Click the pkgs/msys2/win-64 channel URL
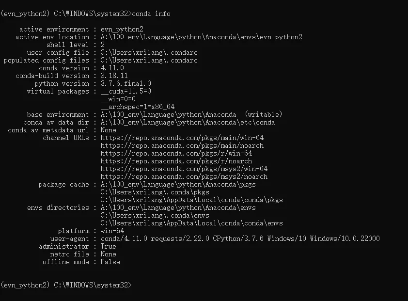Screen dimensions: 408x301 pyautogui.click(x=184, y=169)
